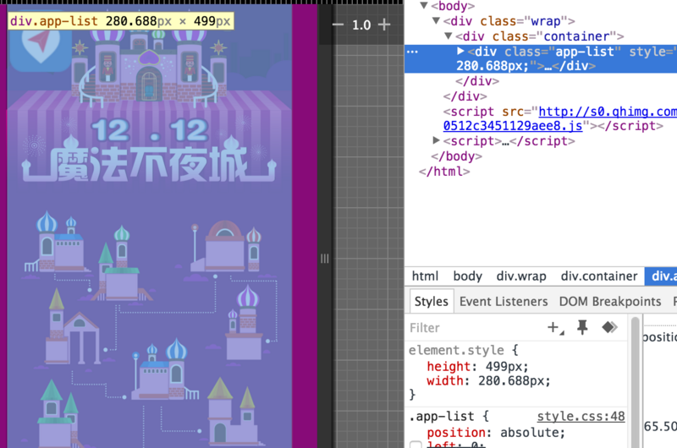Click the blue navigation app icon

[x=41, y=48]
